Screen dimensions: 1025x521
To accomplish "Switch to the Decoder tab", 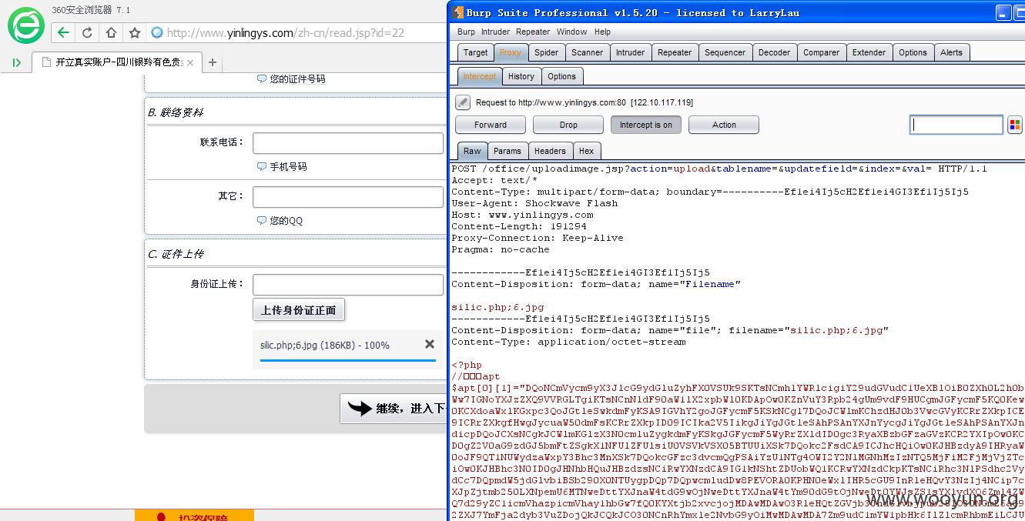I will pos(774,52).
